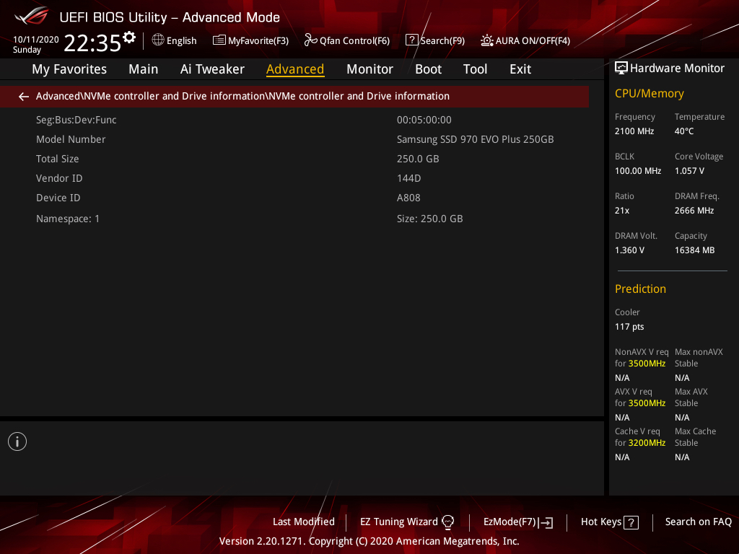This screenshot has height=554, width=739.
Task: Click the EZ Tuning Wizard lightbulb icon
Action: 447,522
